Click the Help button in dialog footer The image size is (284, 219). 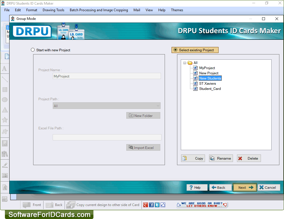pos(197,188)
